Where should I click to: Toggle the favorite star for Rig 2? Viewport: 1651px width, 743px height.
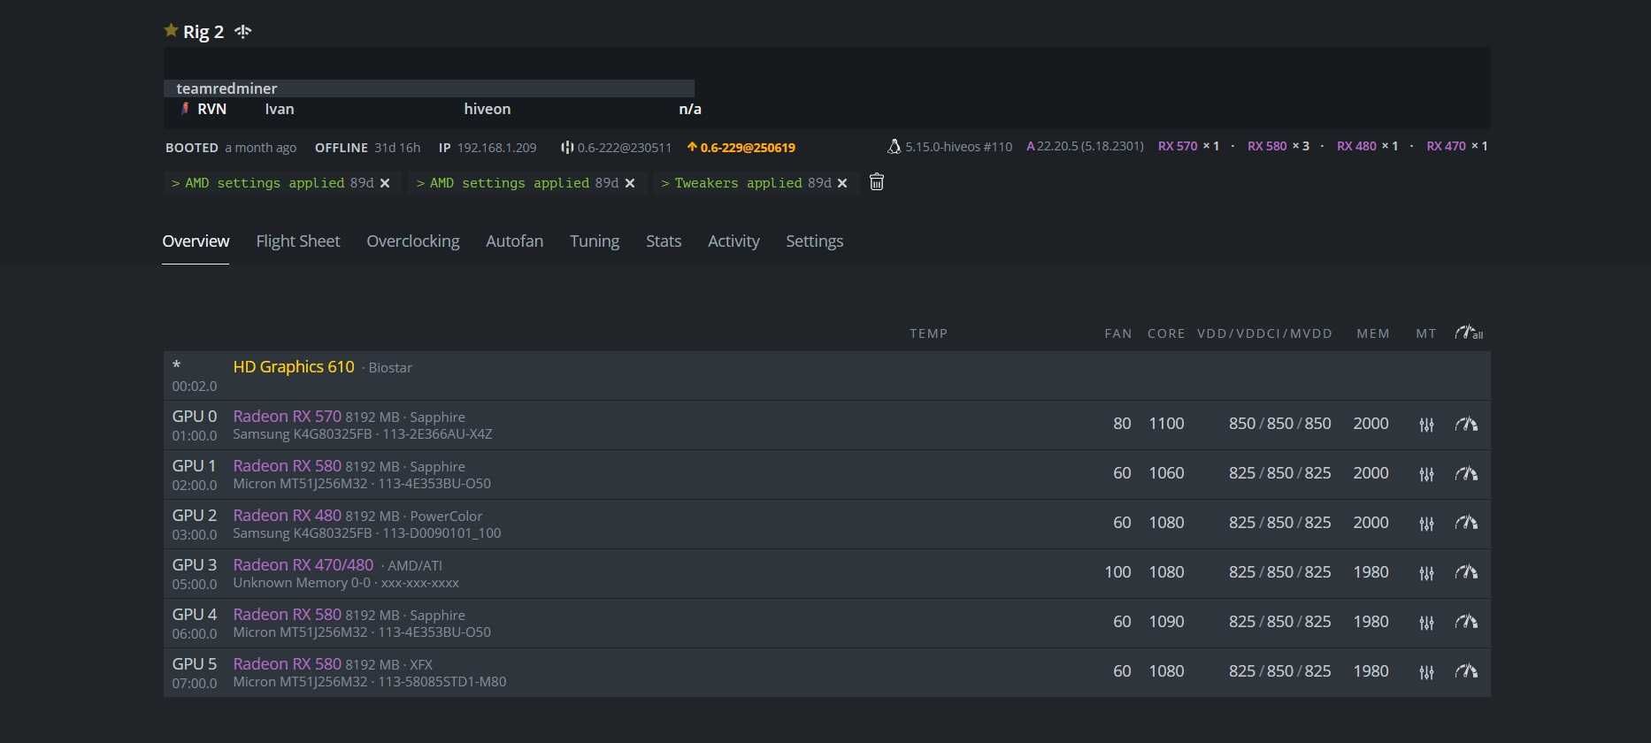[171, 31]
